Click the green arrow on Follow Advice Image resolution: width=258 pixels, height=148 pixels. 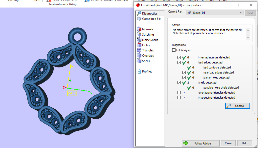[186, 143]
